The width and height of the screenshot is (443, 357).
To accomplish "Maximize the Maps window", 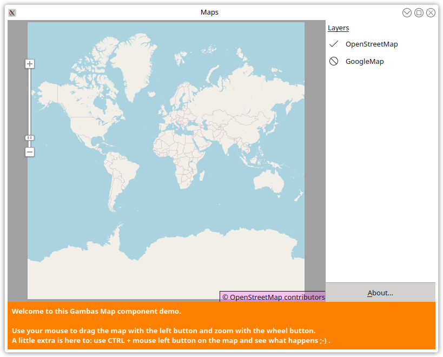I will click(x=419, y=12).
